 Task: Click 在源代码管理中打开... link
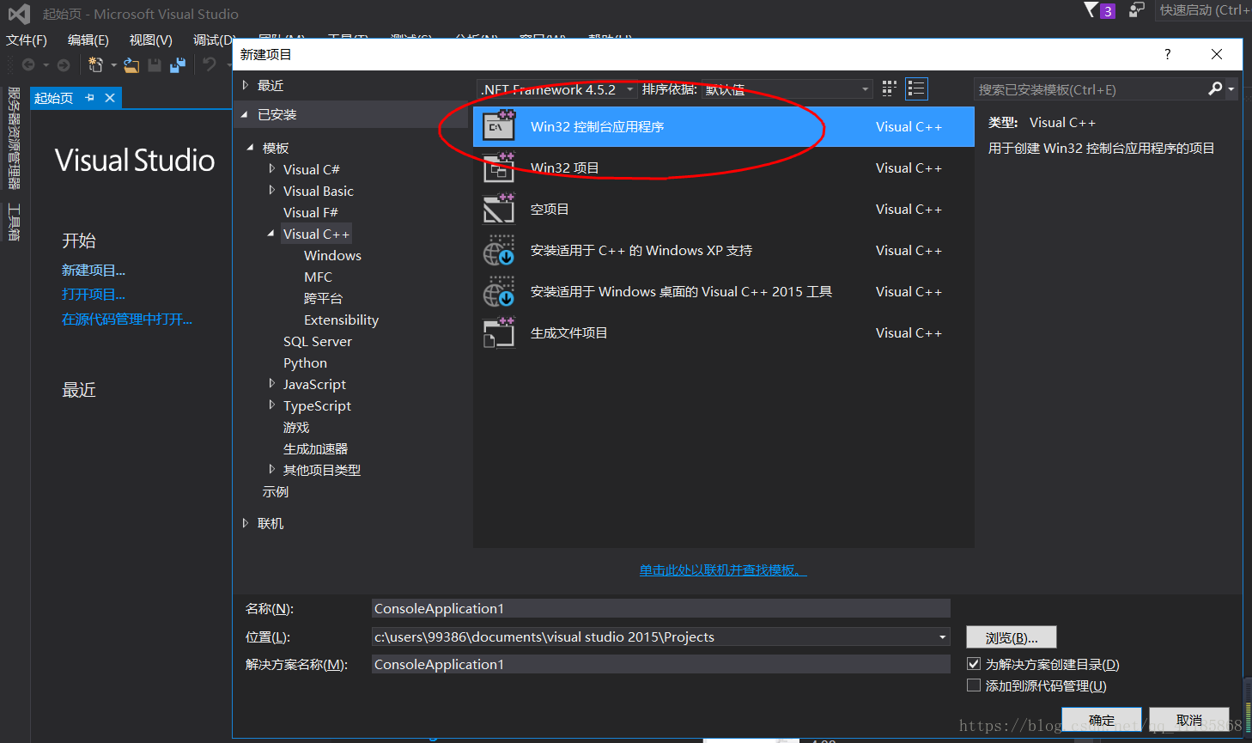(127, 319)
